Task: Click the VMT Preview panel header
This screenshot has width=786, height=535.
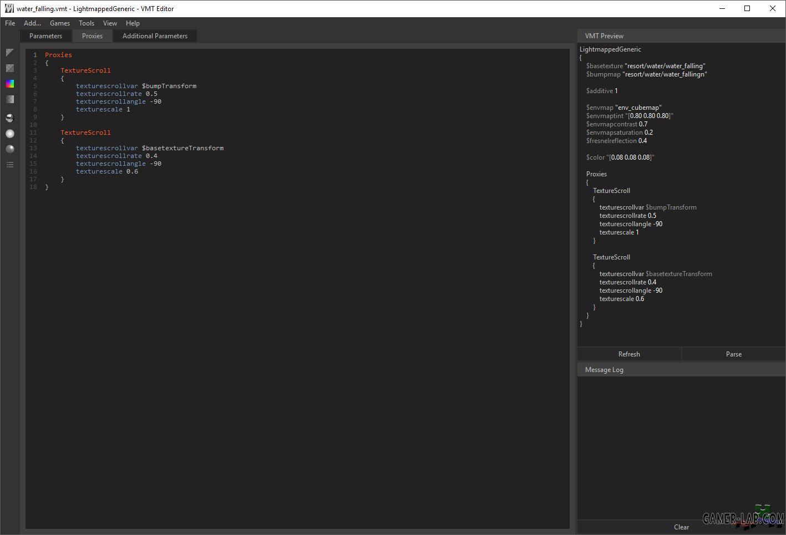Action: pos(681,36)
